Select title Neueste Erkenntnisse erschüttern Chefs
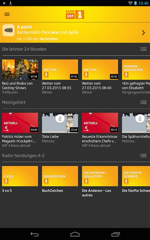The image size is (150, 240). tap(100, 139)
